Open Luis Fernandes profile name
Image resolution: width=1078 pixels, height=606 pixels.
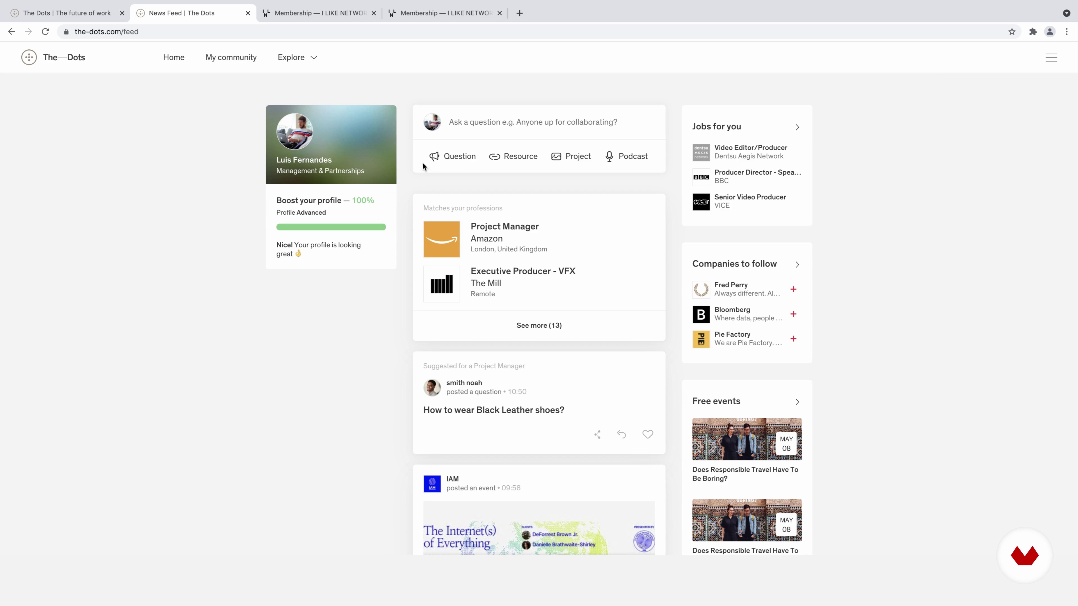tap(304, 160)
